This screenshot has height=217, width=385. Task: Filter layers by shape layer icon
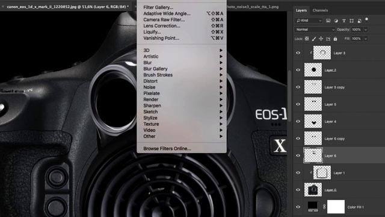point(351,20)
